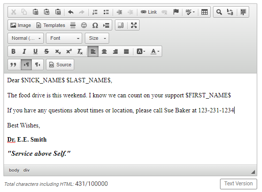This screenshot has height=192, width=262.
Task: Insert special character with Omega icon
Action: tap(95, 25)
